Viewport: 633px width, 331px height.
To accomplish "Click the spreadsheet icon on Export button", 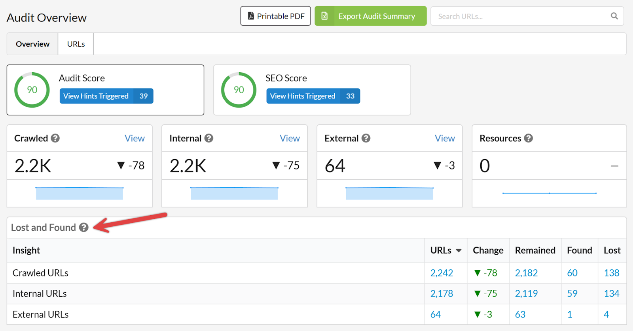I will (324, 16).
